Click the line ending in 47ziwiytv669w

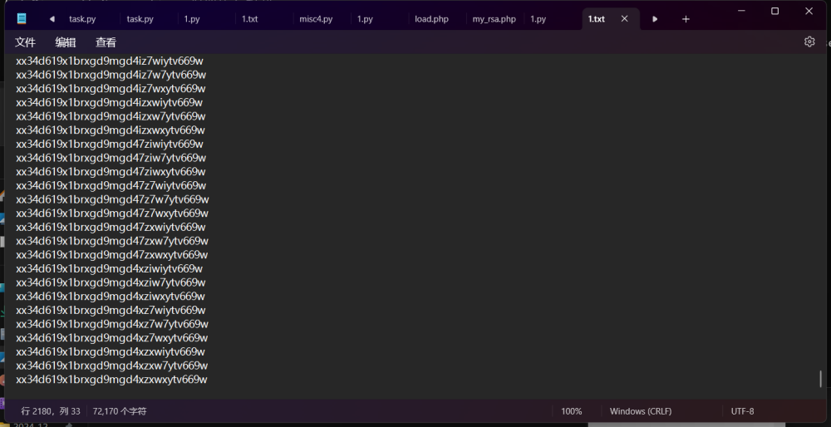109,144
